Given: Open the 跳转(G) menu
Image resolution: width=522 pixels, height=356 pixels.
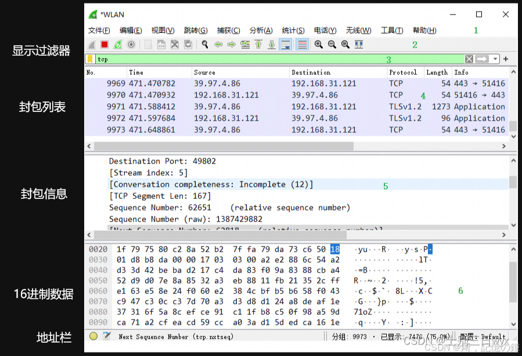Looking at the screenshot, I should click(x=196, y=31).
